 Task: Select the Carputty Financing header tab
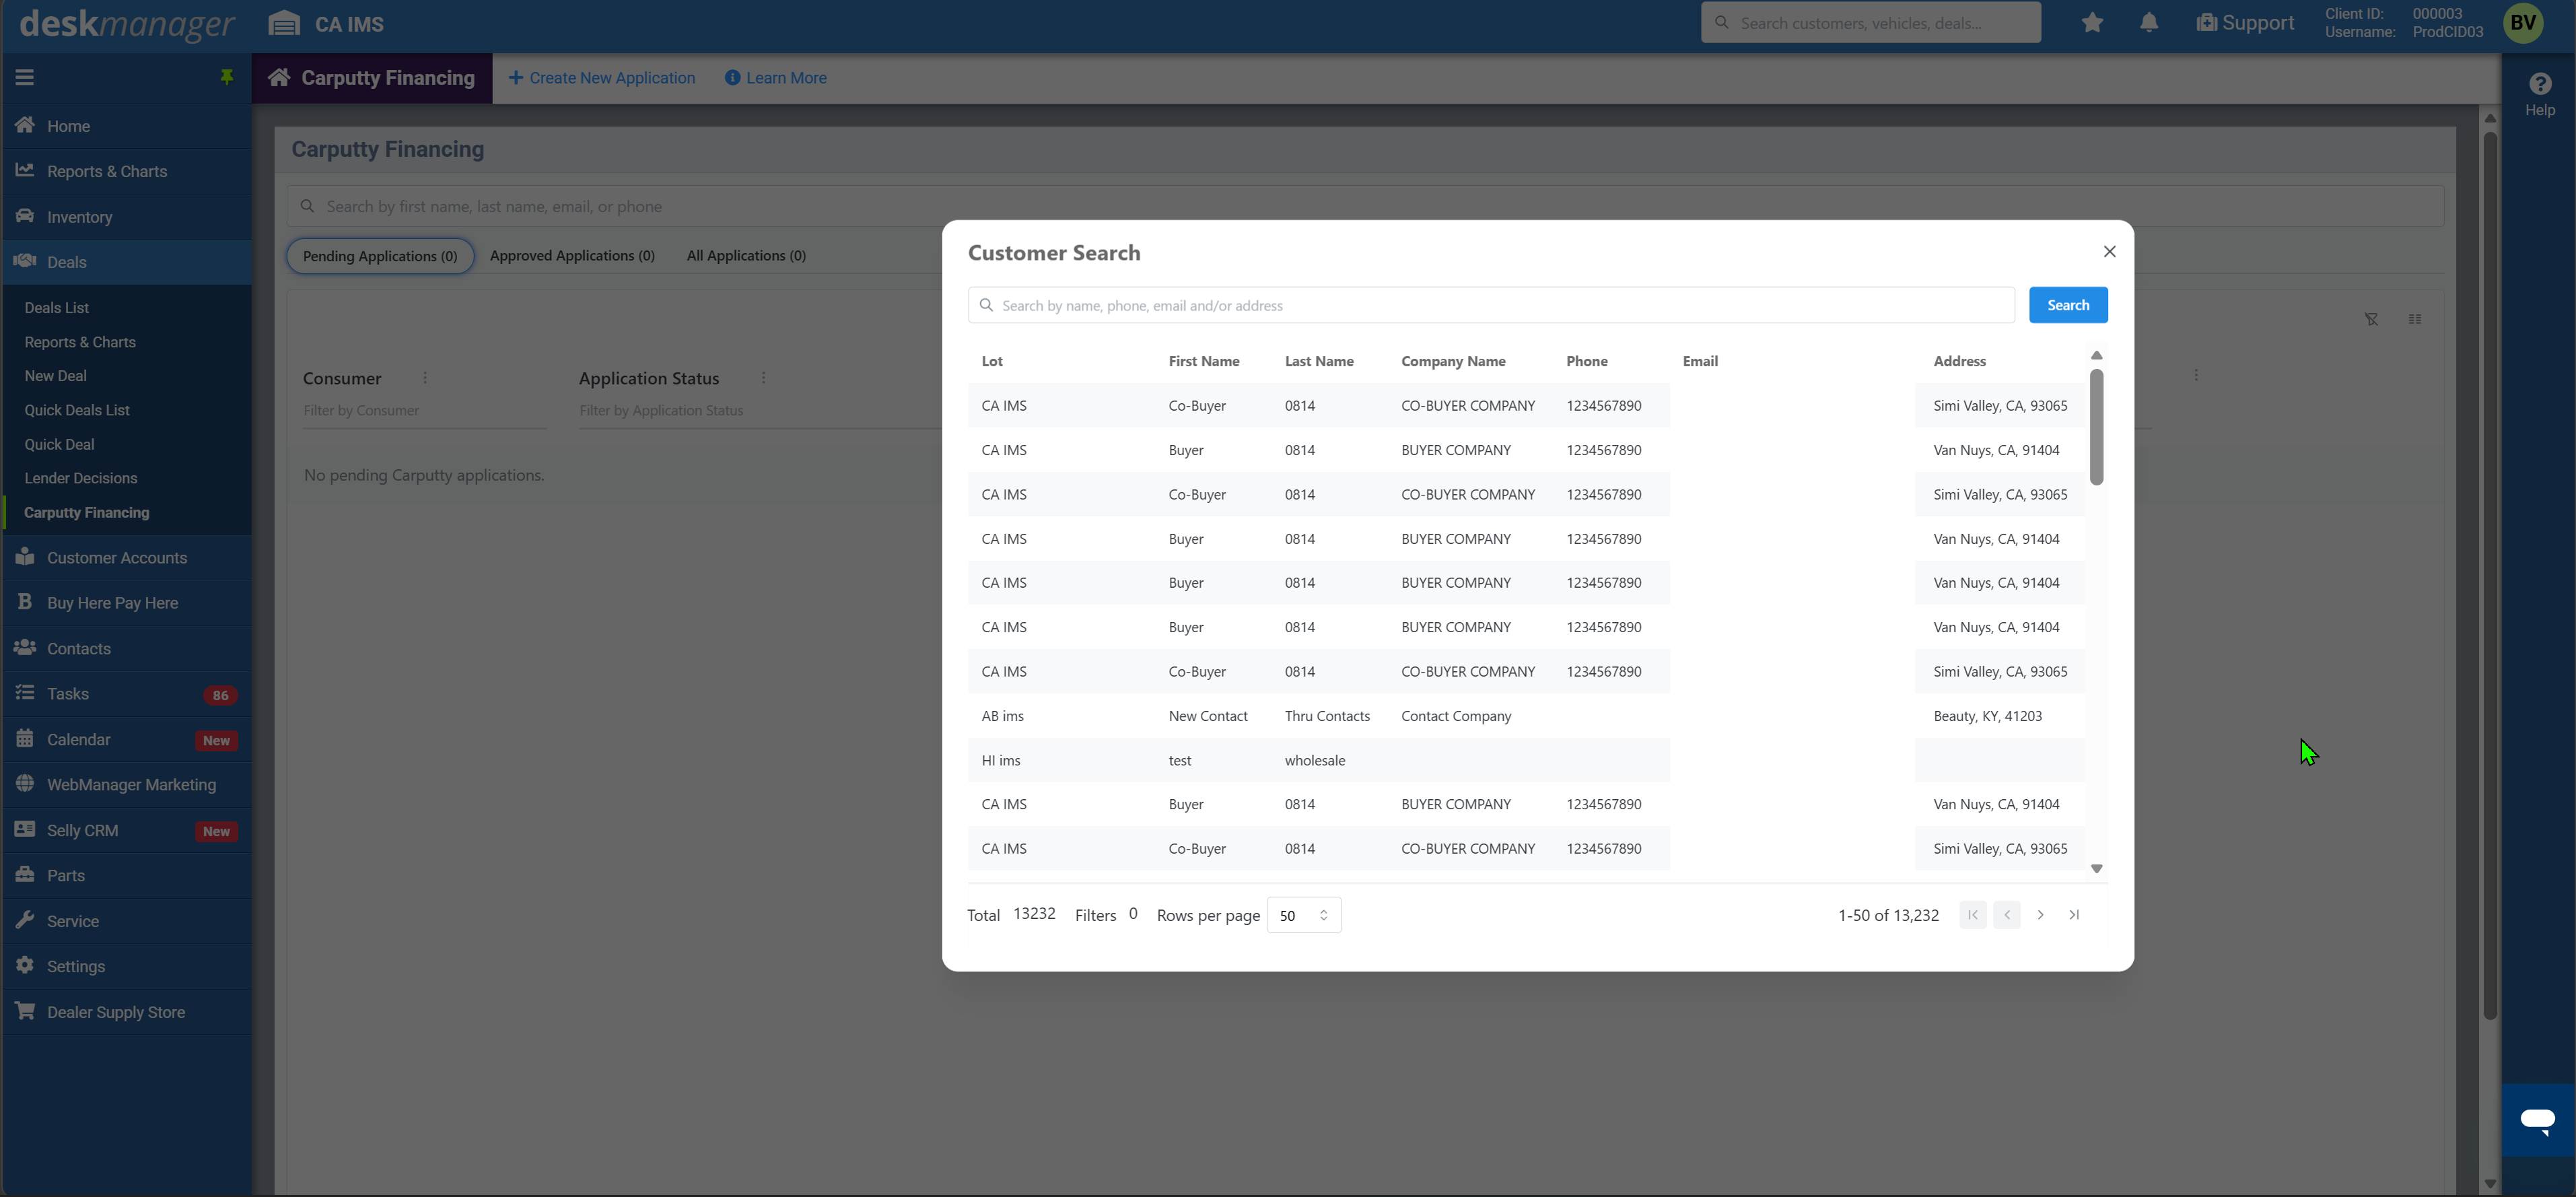pyautogui.click(x=372, y=78)
